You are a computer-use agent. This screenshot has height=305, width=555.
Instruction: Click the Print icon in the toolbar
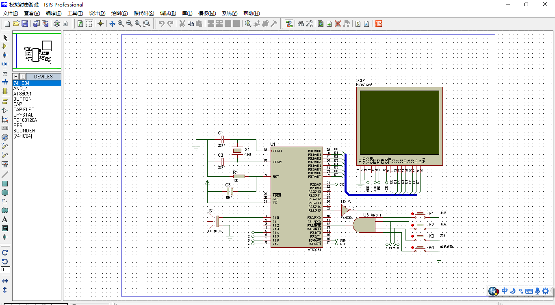pyautogui.click(x=57, y=24)
